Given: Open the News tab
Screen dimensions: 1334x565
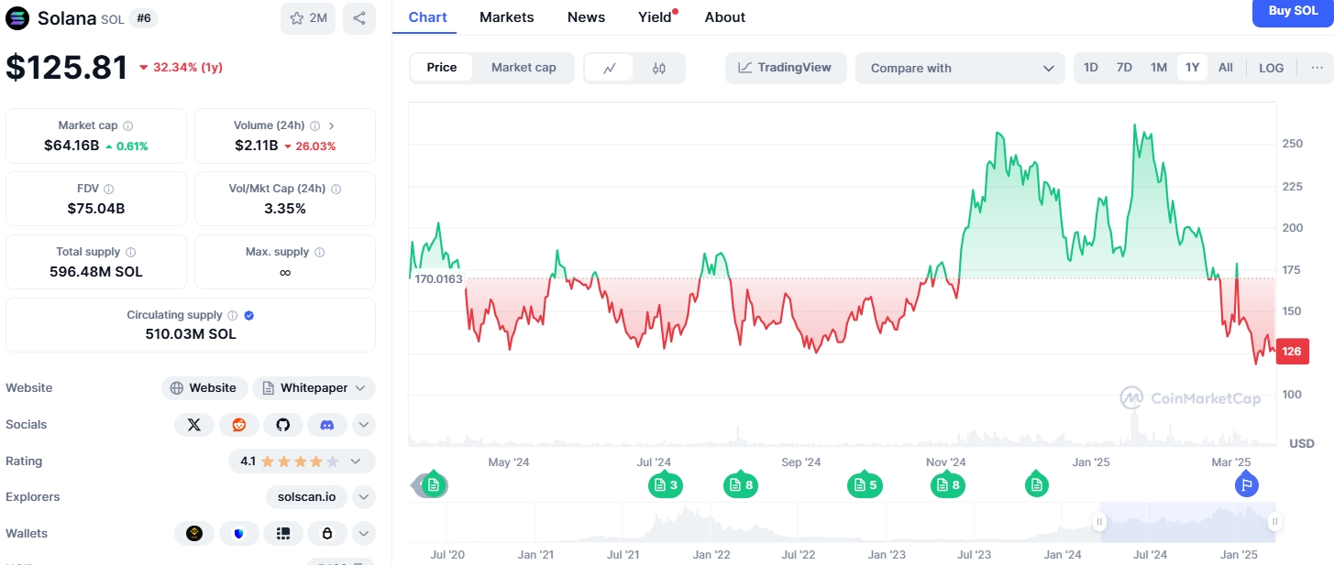Looking at the screenshot, I should pyautogui.click(x=586, y=17).
